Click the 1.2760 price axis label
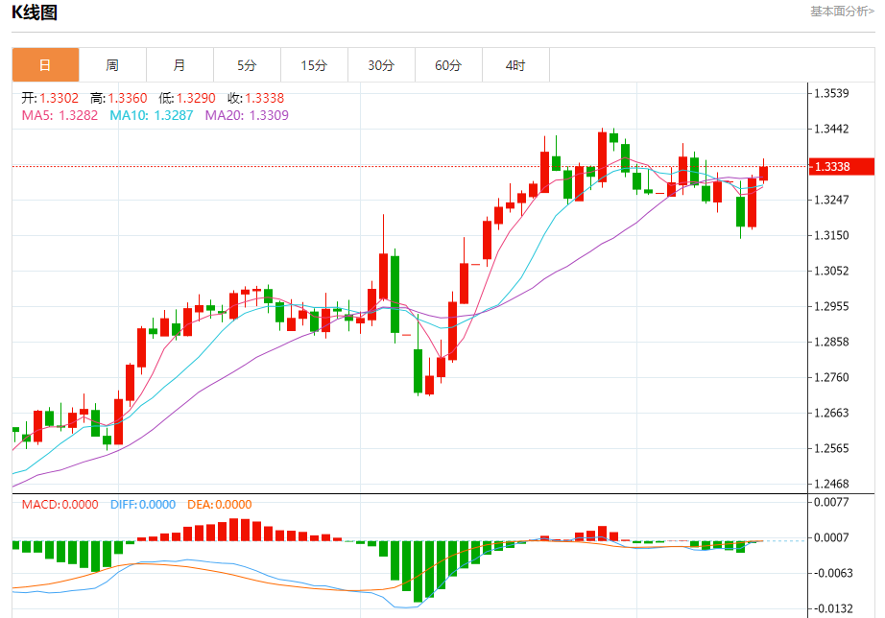 tap(831, 377)
